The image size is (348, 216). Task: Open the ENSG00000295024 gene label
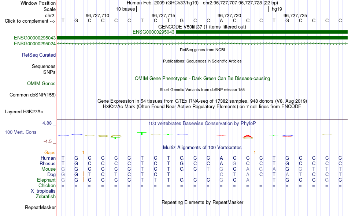click(35, 43)
